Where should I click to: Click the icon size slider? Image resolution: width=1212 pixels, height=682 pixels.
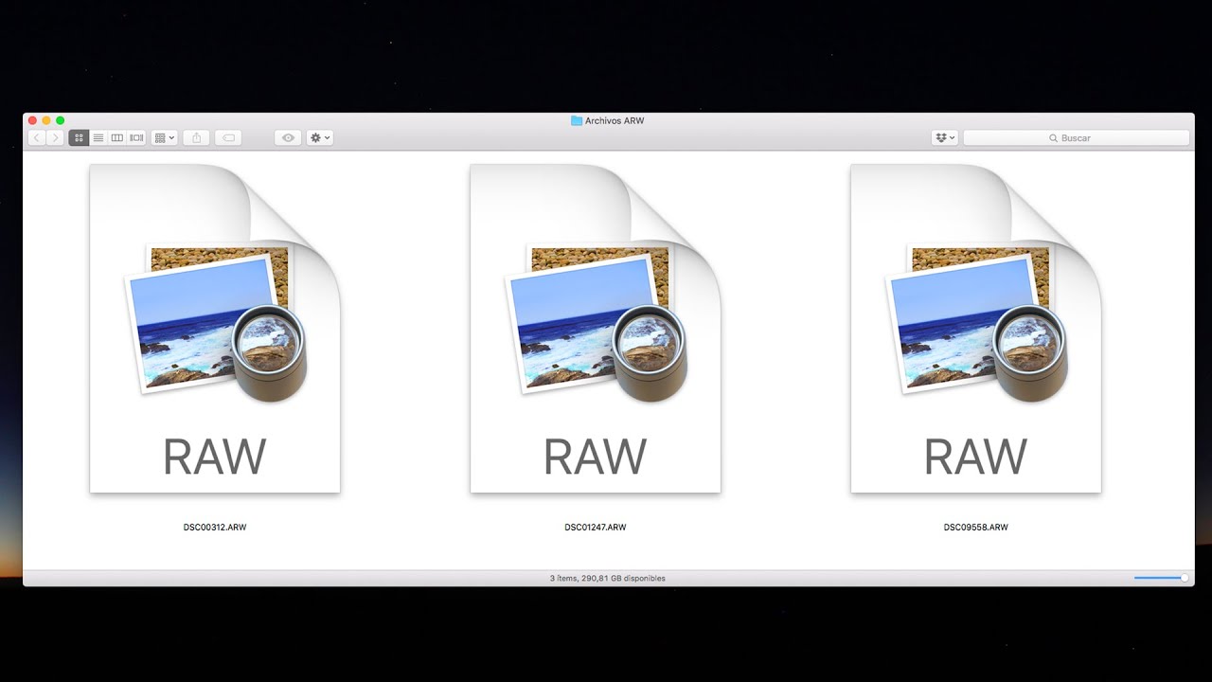(1161, 577)
